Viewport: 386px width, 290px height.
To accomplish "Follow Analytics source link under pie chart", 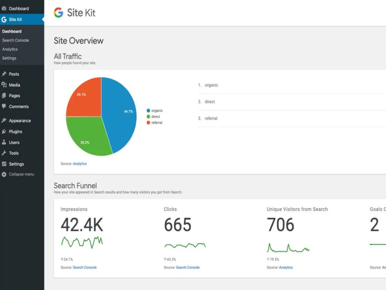I will 80,164.
